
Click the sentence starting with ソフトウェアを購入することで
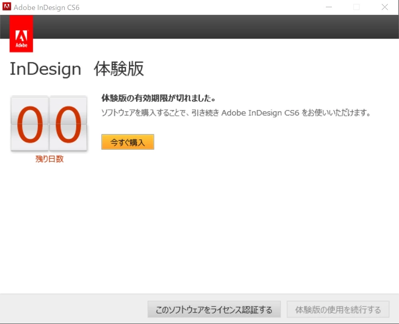(236, 113)
